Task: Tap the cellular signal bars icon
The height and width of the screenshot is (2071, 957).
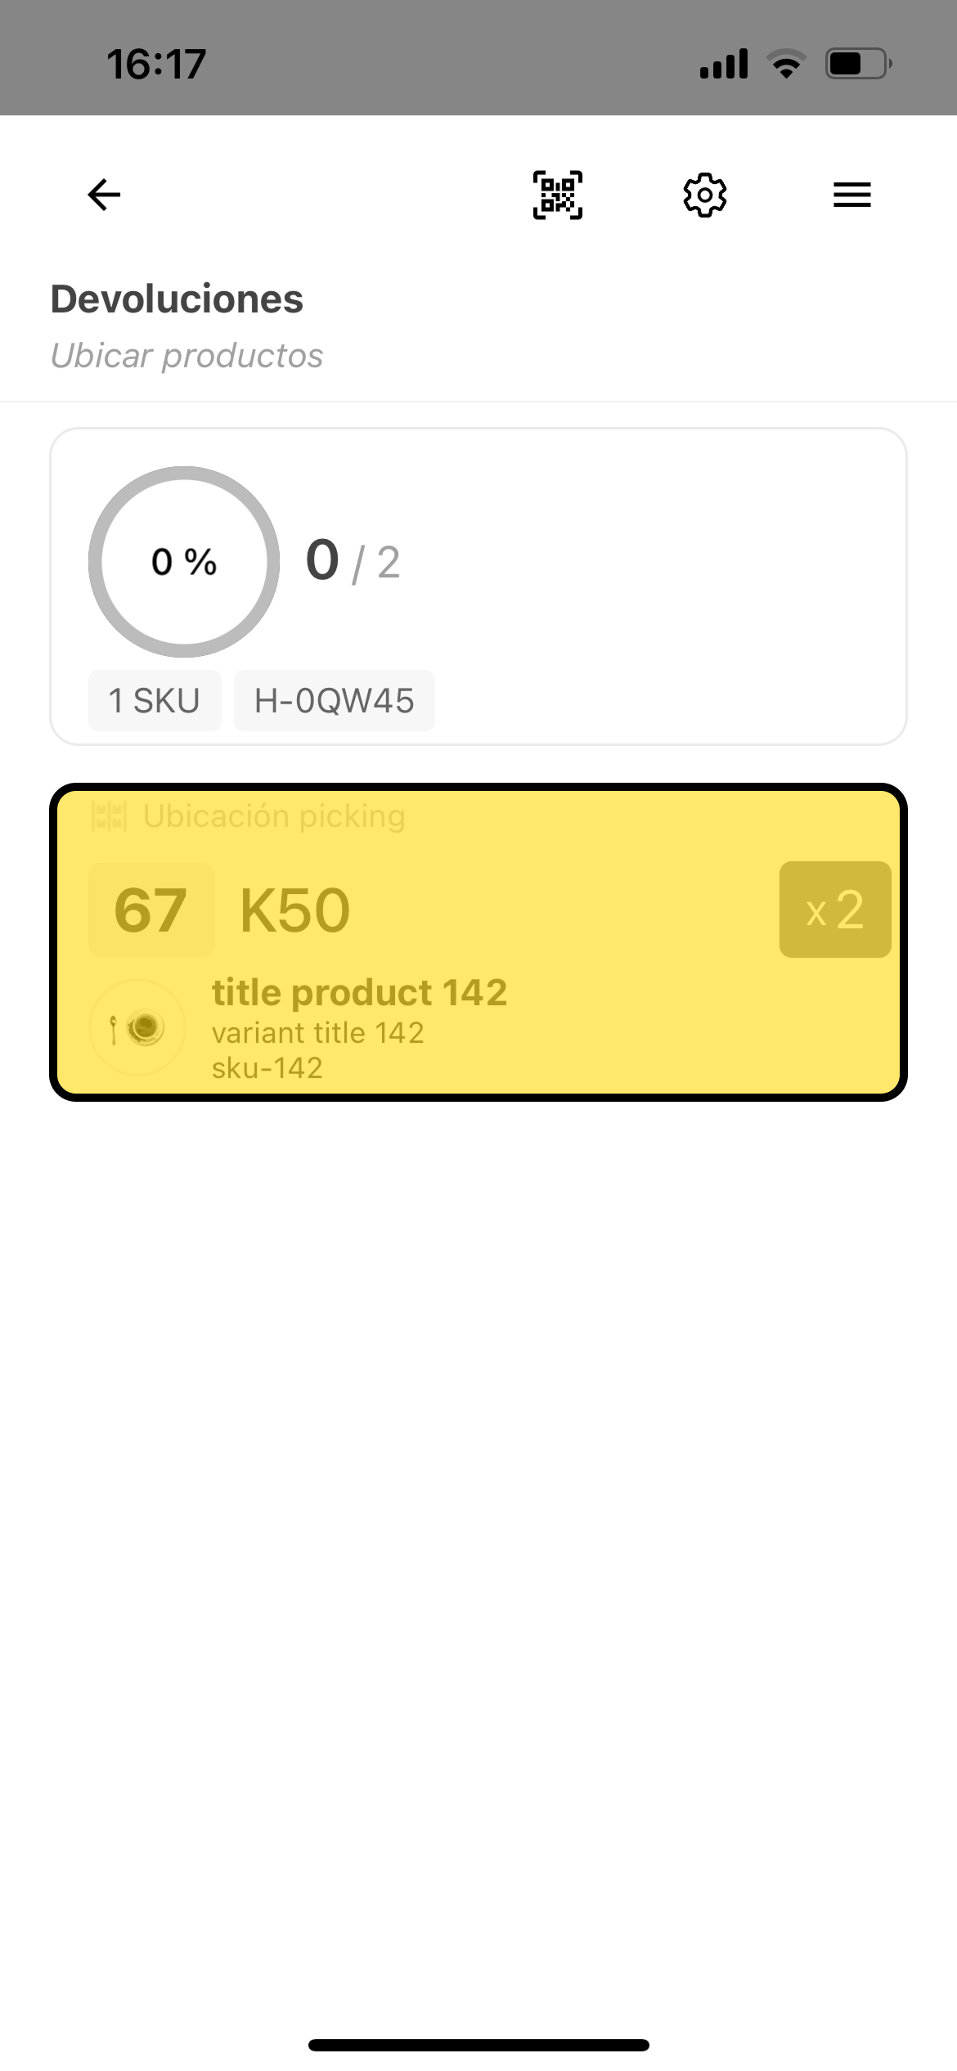Action: tap(724, 64)
